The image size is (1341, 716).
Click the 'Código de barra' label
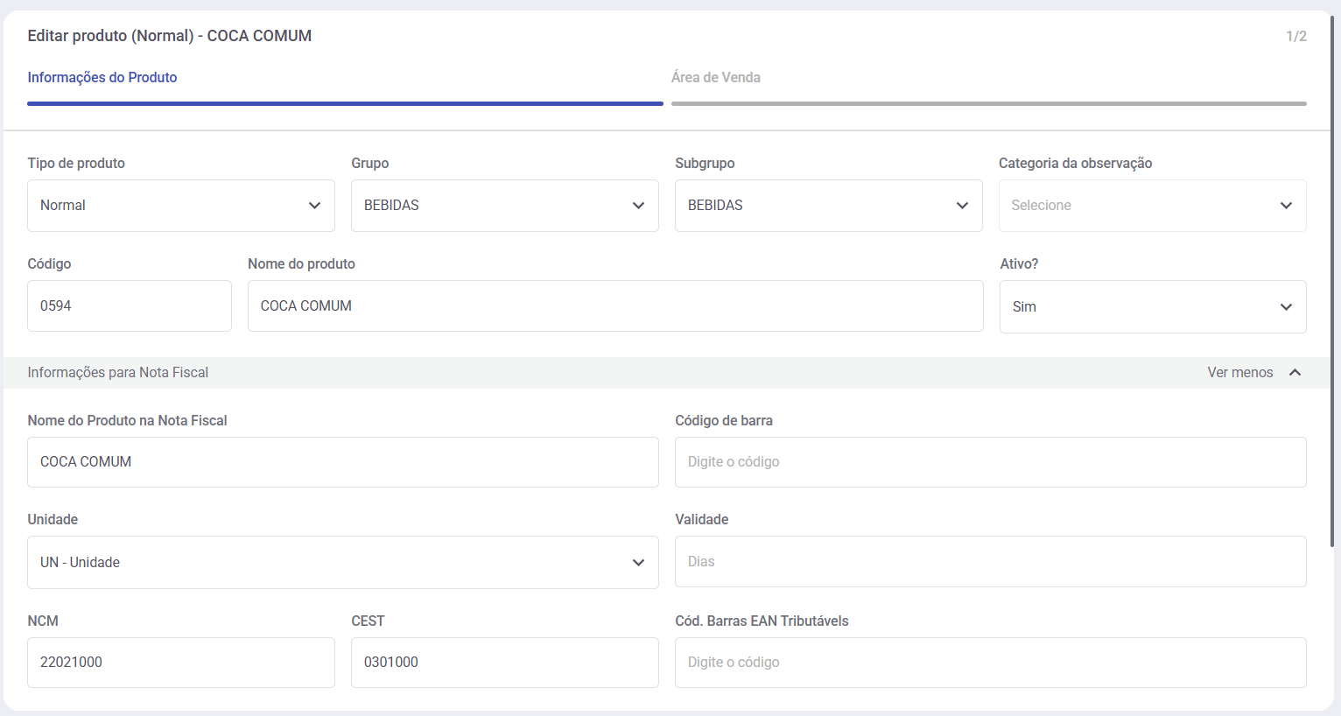[x=724, y=420]
